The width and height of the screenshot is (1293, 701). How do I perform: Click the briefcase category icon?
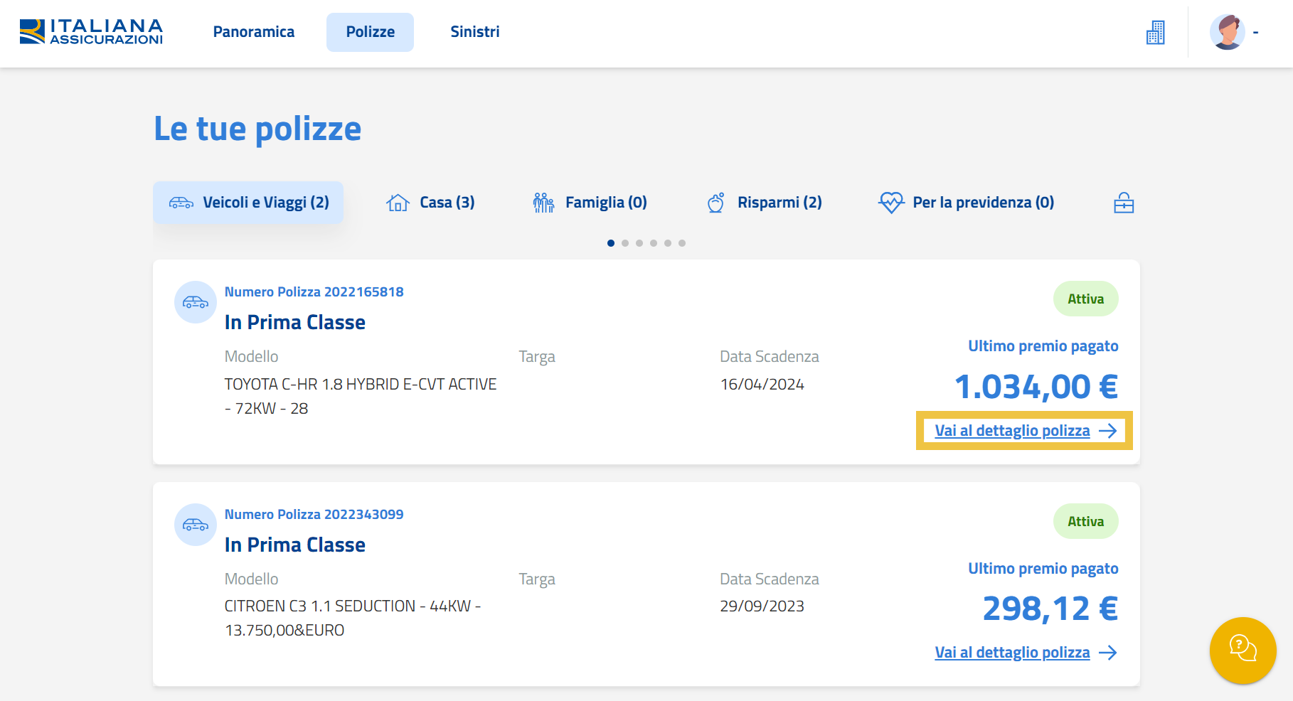1124,203
